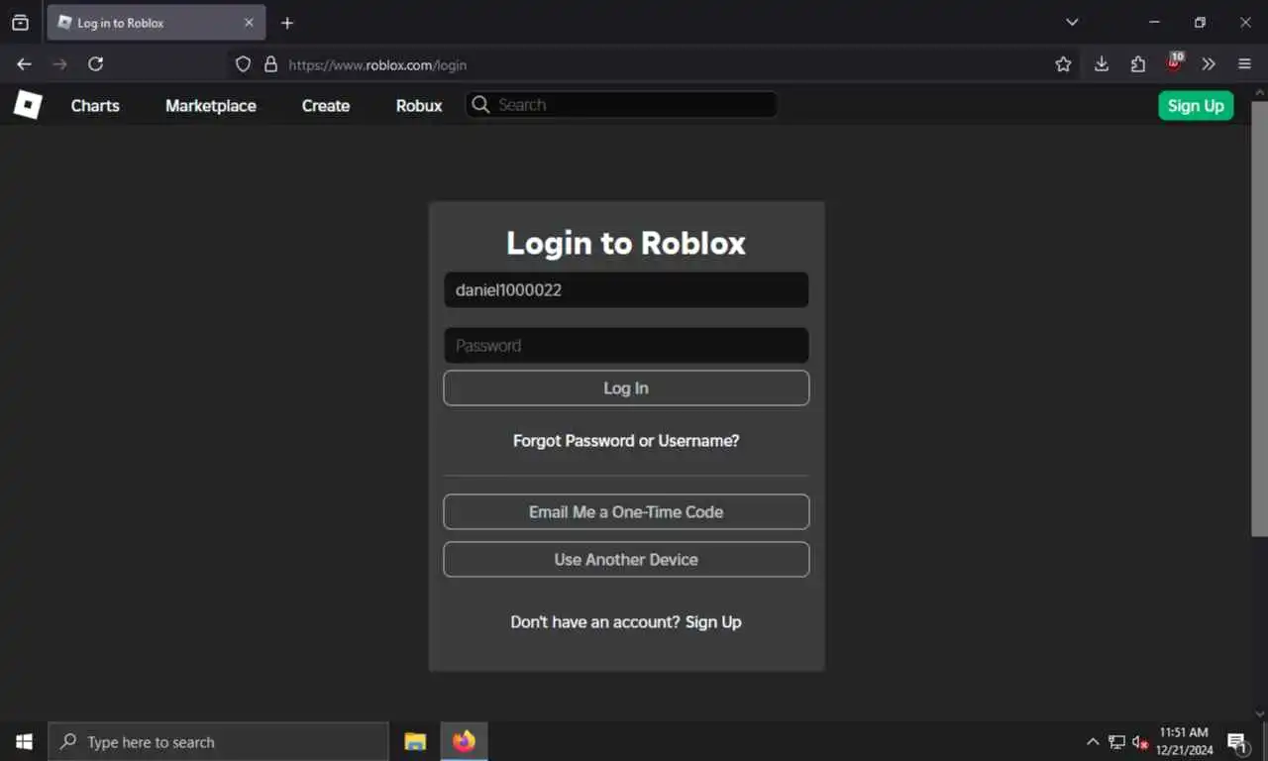Close the Log in to Roblox tab

point(249,23)
